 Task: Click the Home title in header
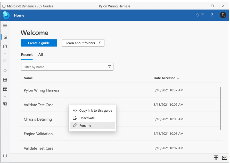tap(19, 15)
